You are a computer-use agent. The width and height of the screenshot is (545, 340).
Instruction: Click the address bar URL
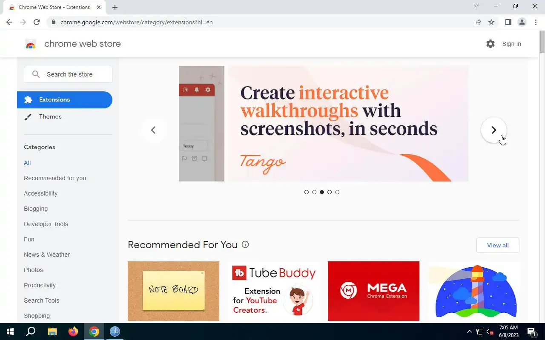(x=136, y=22)
